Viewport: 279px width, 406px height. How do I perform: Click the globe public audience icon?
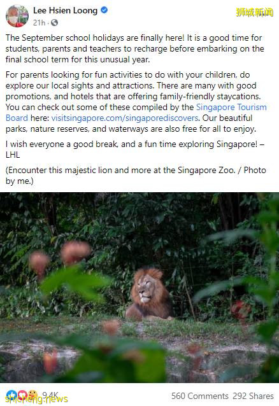pos(54,23)
